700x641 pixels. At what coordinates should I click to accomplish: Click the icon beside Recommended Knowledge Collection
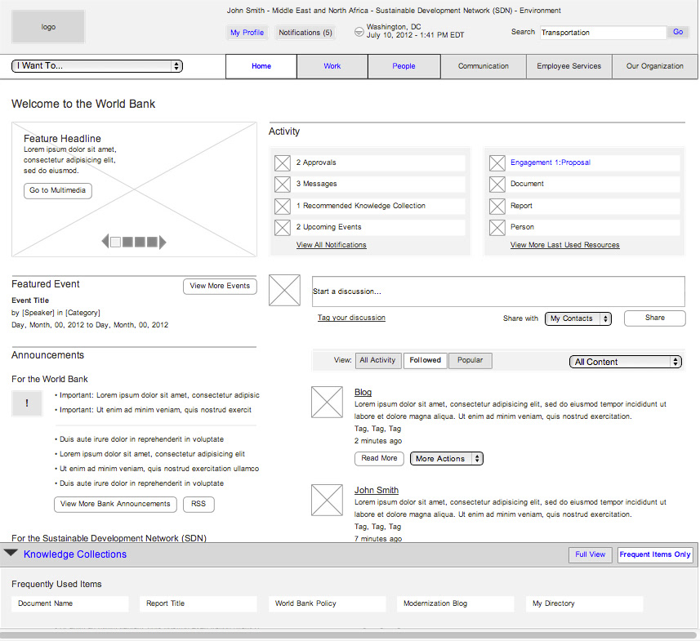click(283, 206)
